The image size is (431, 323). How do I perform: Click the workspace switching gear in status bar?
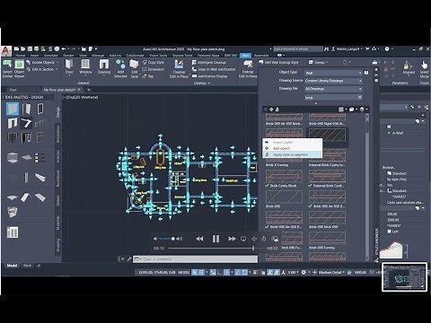(x=303, y=272)
